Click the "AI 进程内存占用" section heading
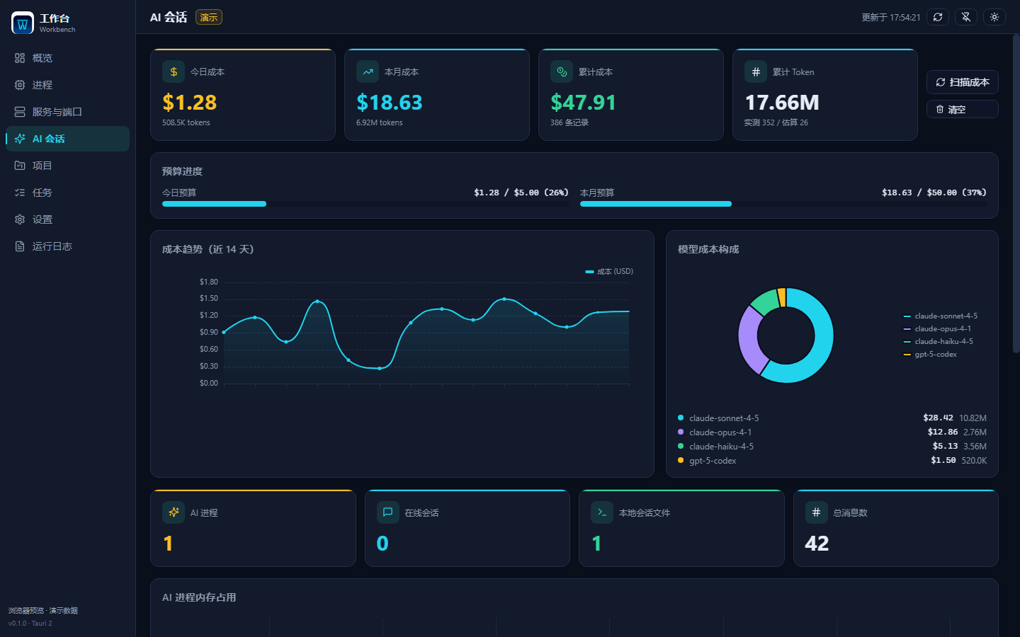Image resolution: width=1020 pixels, height=637 pixels. click(199, 597)
